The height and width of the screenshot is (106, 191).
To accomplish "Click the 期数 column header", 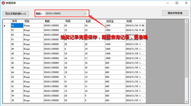I will [53, 21].
